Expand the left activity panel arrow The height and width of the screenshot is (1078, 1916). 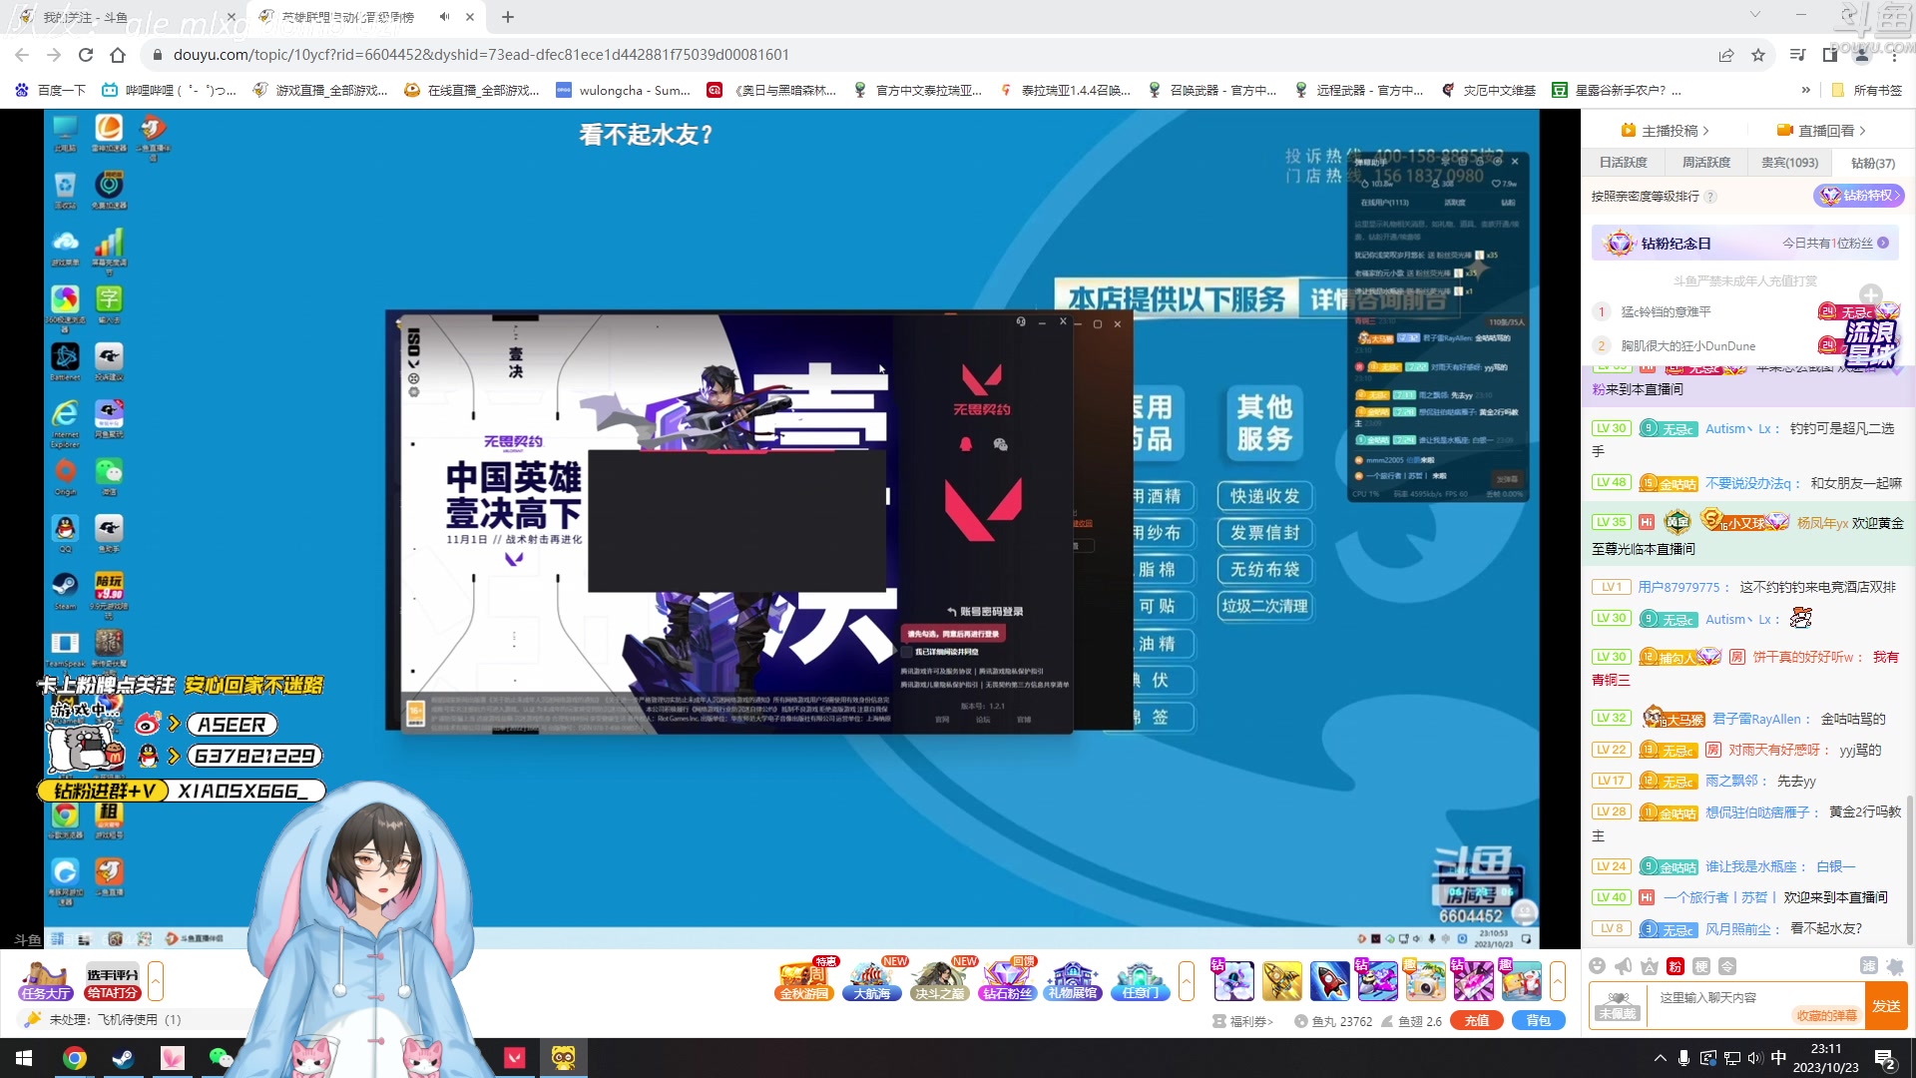click(x=156, y=981)
